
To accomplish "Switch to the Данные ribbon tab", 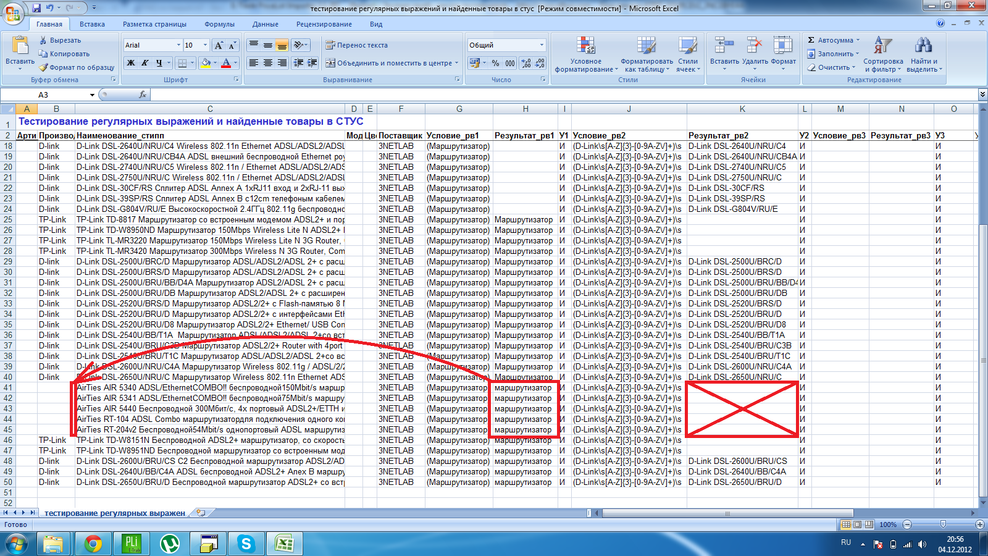I will 265,24.
